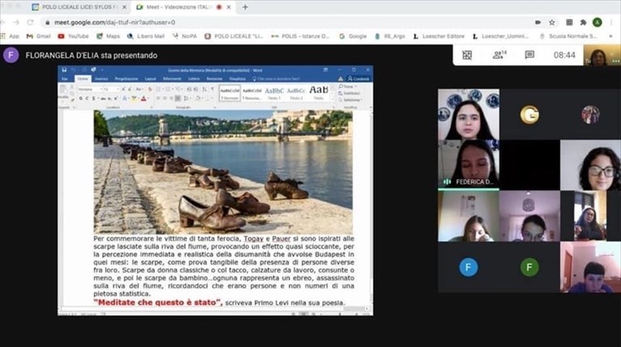The height and width of the screenshot is (347, 621).
Task: Pick the red font color in Word
Action: click(x=143, y=98)
